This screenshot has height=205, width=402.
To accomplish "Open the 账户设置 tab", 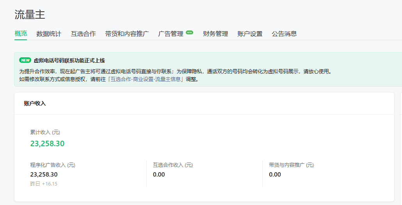I will click(250, 34).
